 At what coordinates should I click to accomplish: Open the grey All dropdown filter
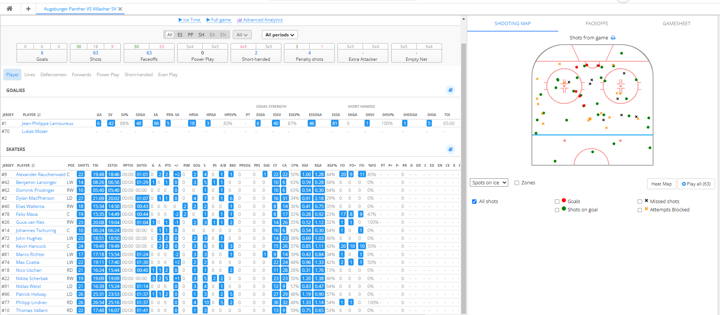pos(242,35)
